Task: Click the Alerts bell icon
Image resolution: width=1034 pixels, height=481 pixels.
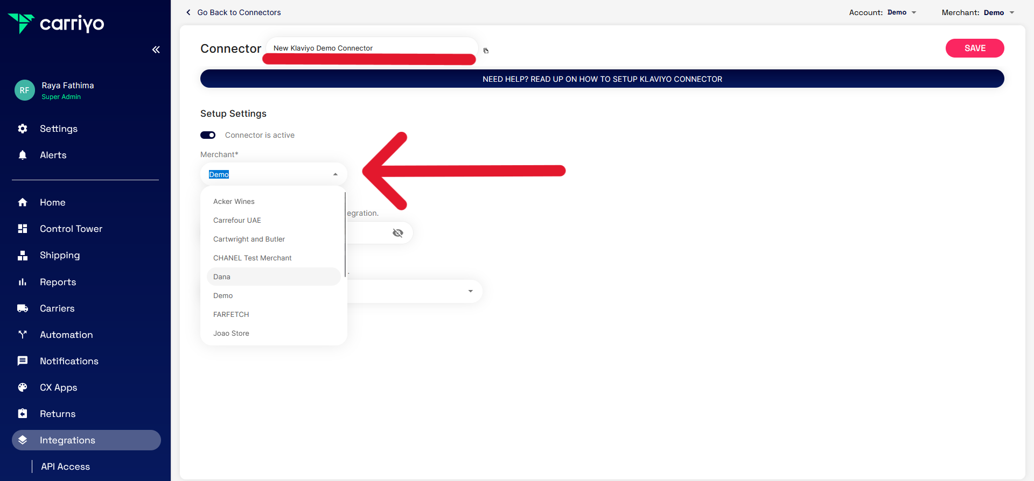Action: [x=23, y=155]
